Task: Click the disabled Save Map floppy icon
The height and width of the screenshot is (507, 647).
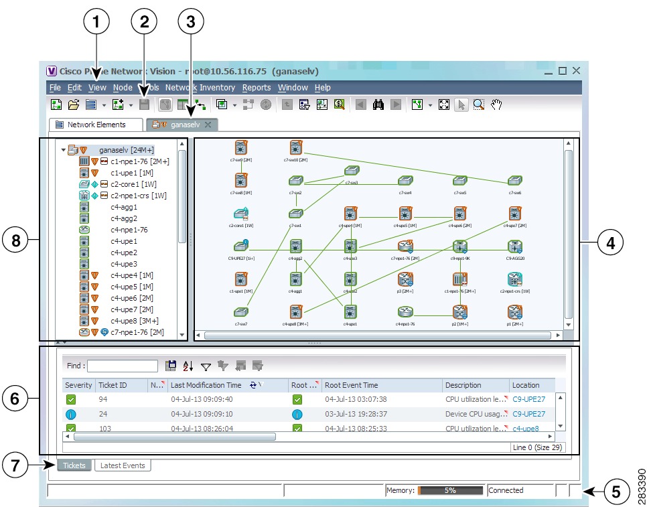Action: point(144,104)
